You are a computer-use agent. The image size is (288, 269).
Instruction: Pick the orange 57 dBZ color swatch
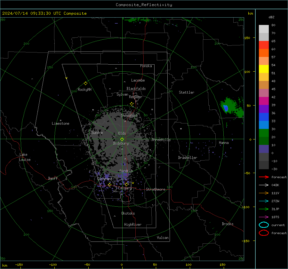pyautogui.click(x=264, y=53)
